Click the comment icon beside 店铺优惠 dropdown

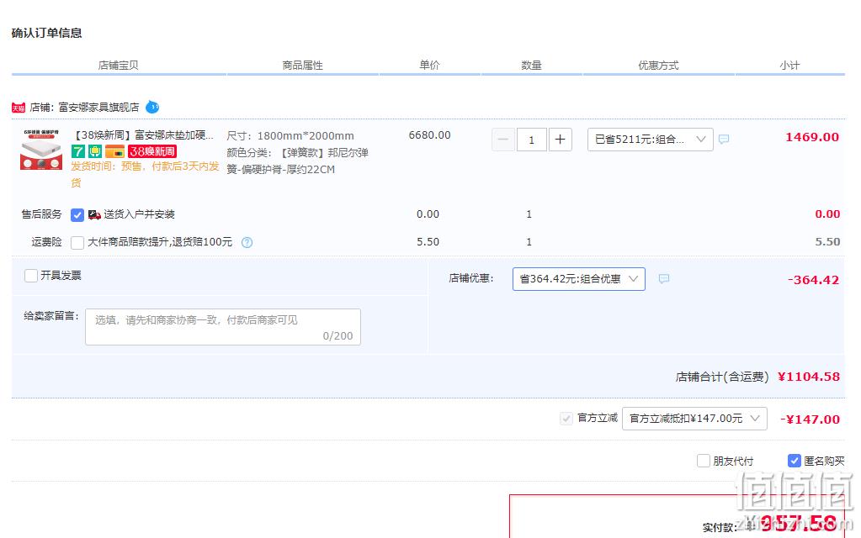664,279
